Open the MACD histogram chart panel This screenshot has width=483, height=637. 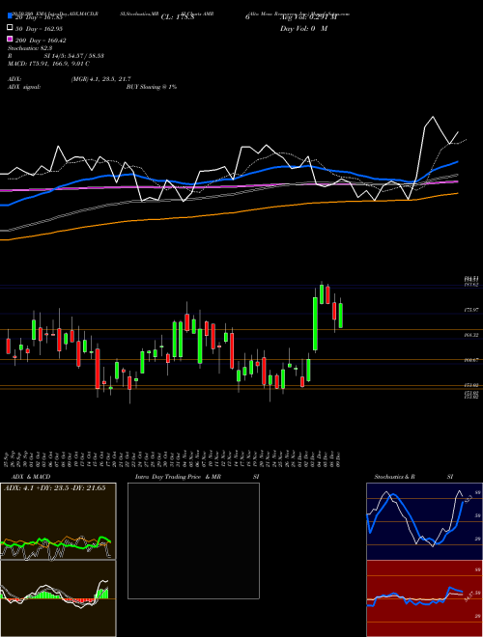58,598
